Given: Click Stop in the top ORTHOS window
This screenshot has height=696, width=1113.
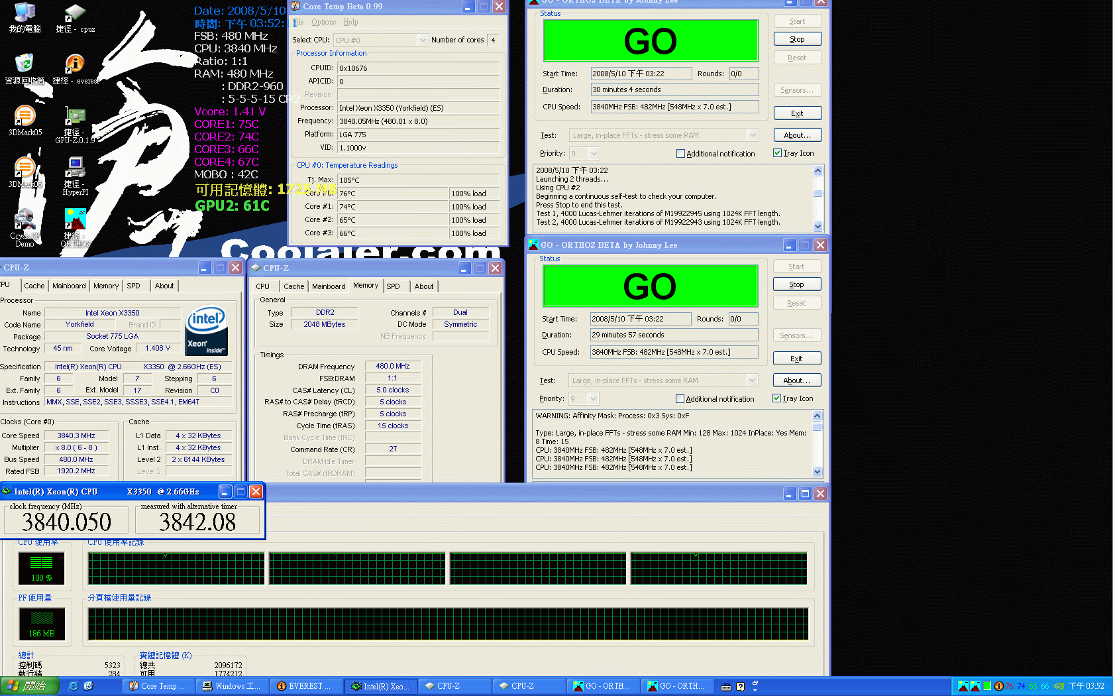Looking at the screenshot, I should [x=798, y=39].
